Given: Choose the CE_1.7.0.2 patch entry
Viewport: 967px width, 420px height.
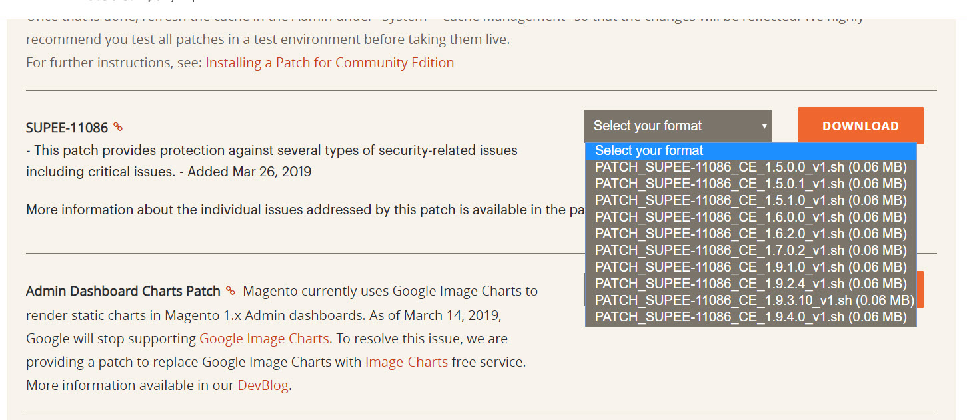Looking at the screenshot, I should click(x=751, y=250).
